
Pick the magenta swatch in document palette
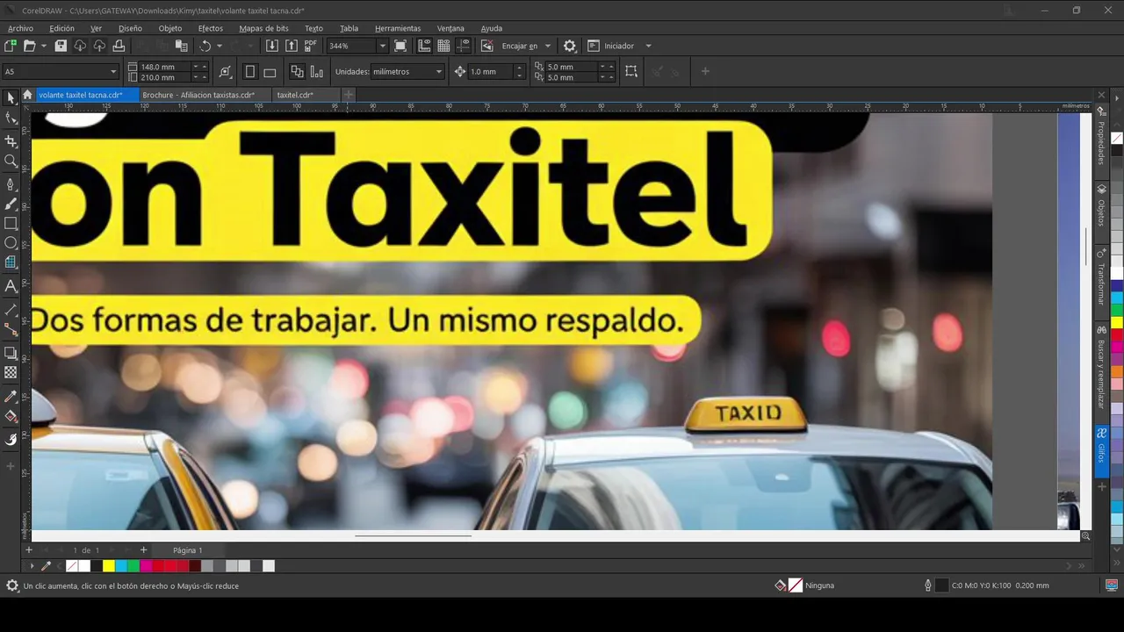click(x=146, y=566)
